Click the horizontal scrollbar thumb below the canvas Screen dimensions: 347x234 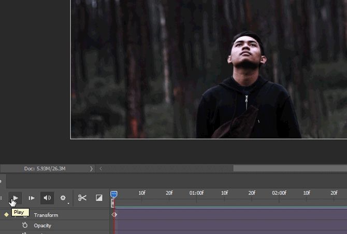(x=290, y=168)
